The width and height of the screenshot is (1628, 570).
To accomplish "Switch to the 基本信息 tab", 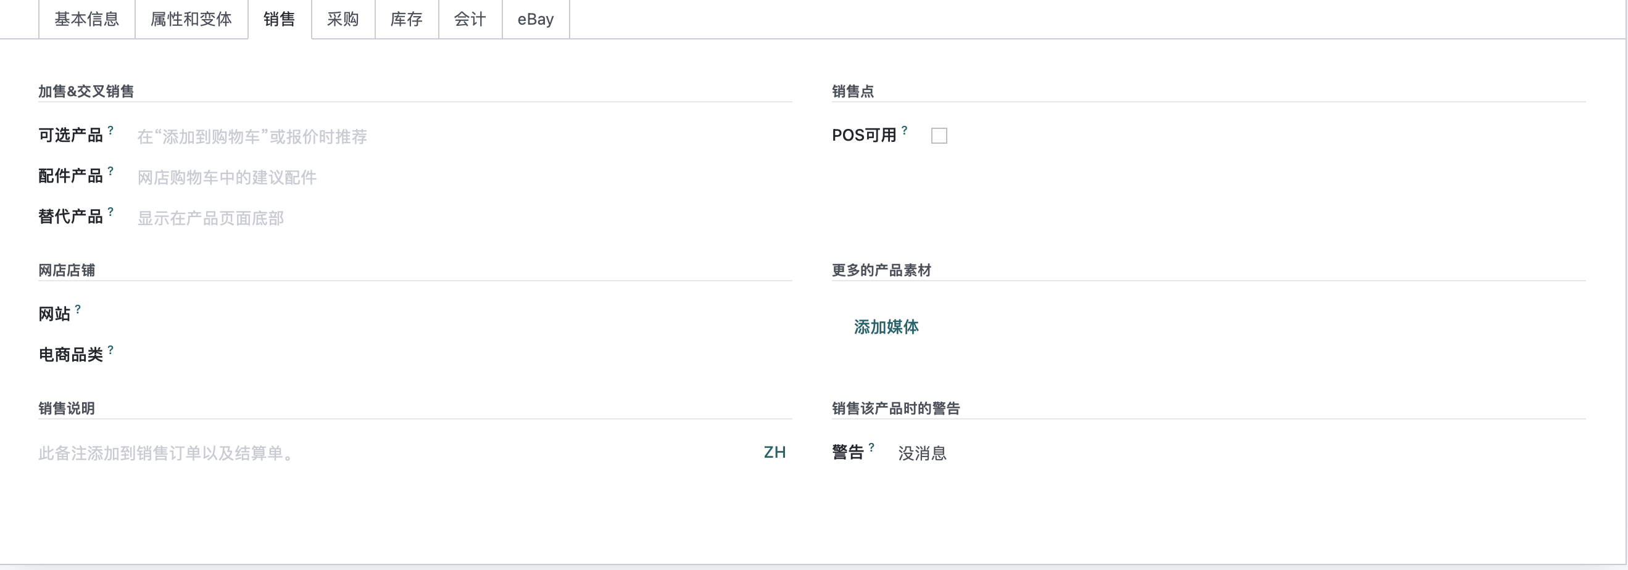I will [x=86, y=19].
